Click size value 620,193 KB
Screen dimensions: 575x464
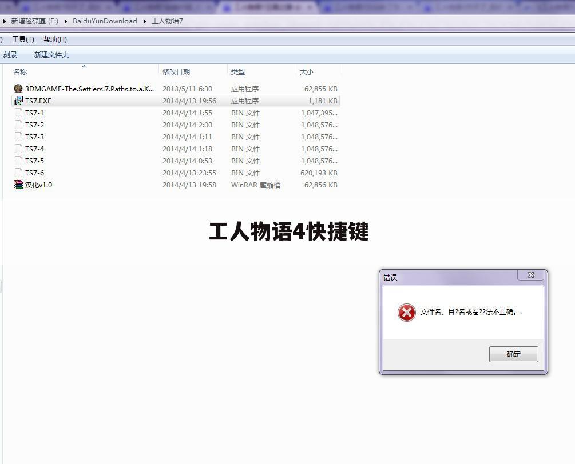(x=319, y=173)
